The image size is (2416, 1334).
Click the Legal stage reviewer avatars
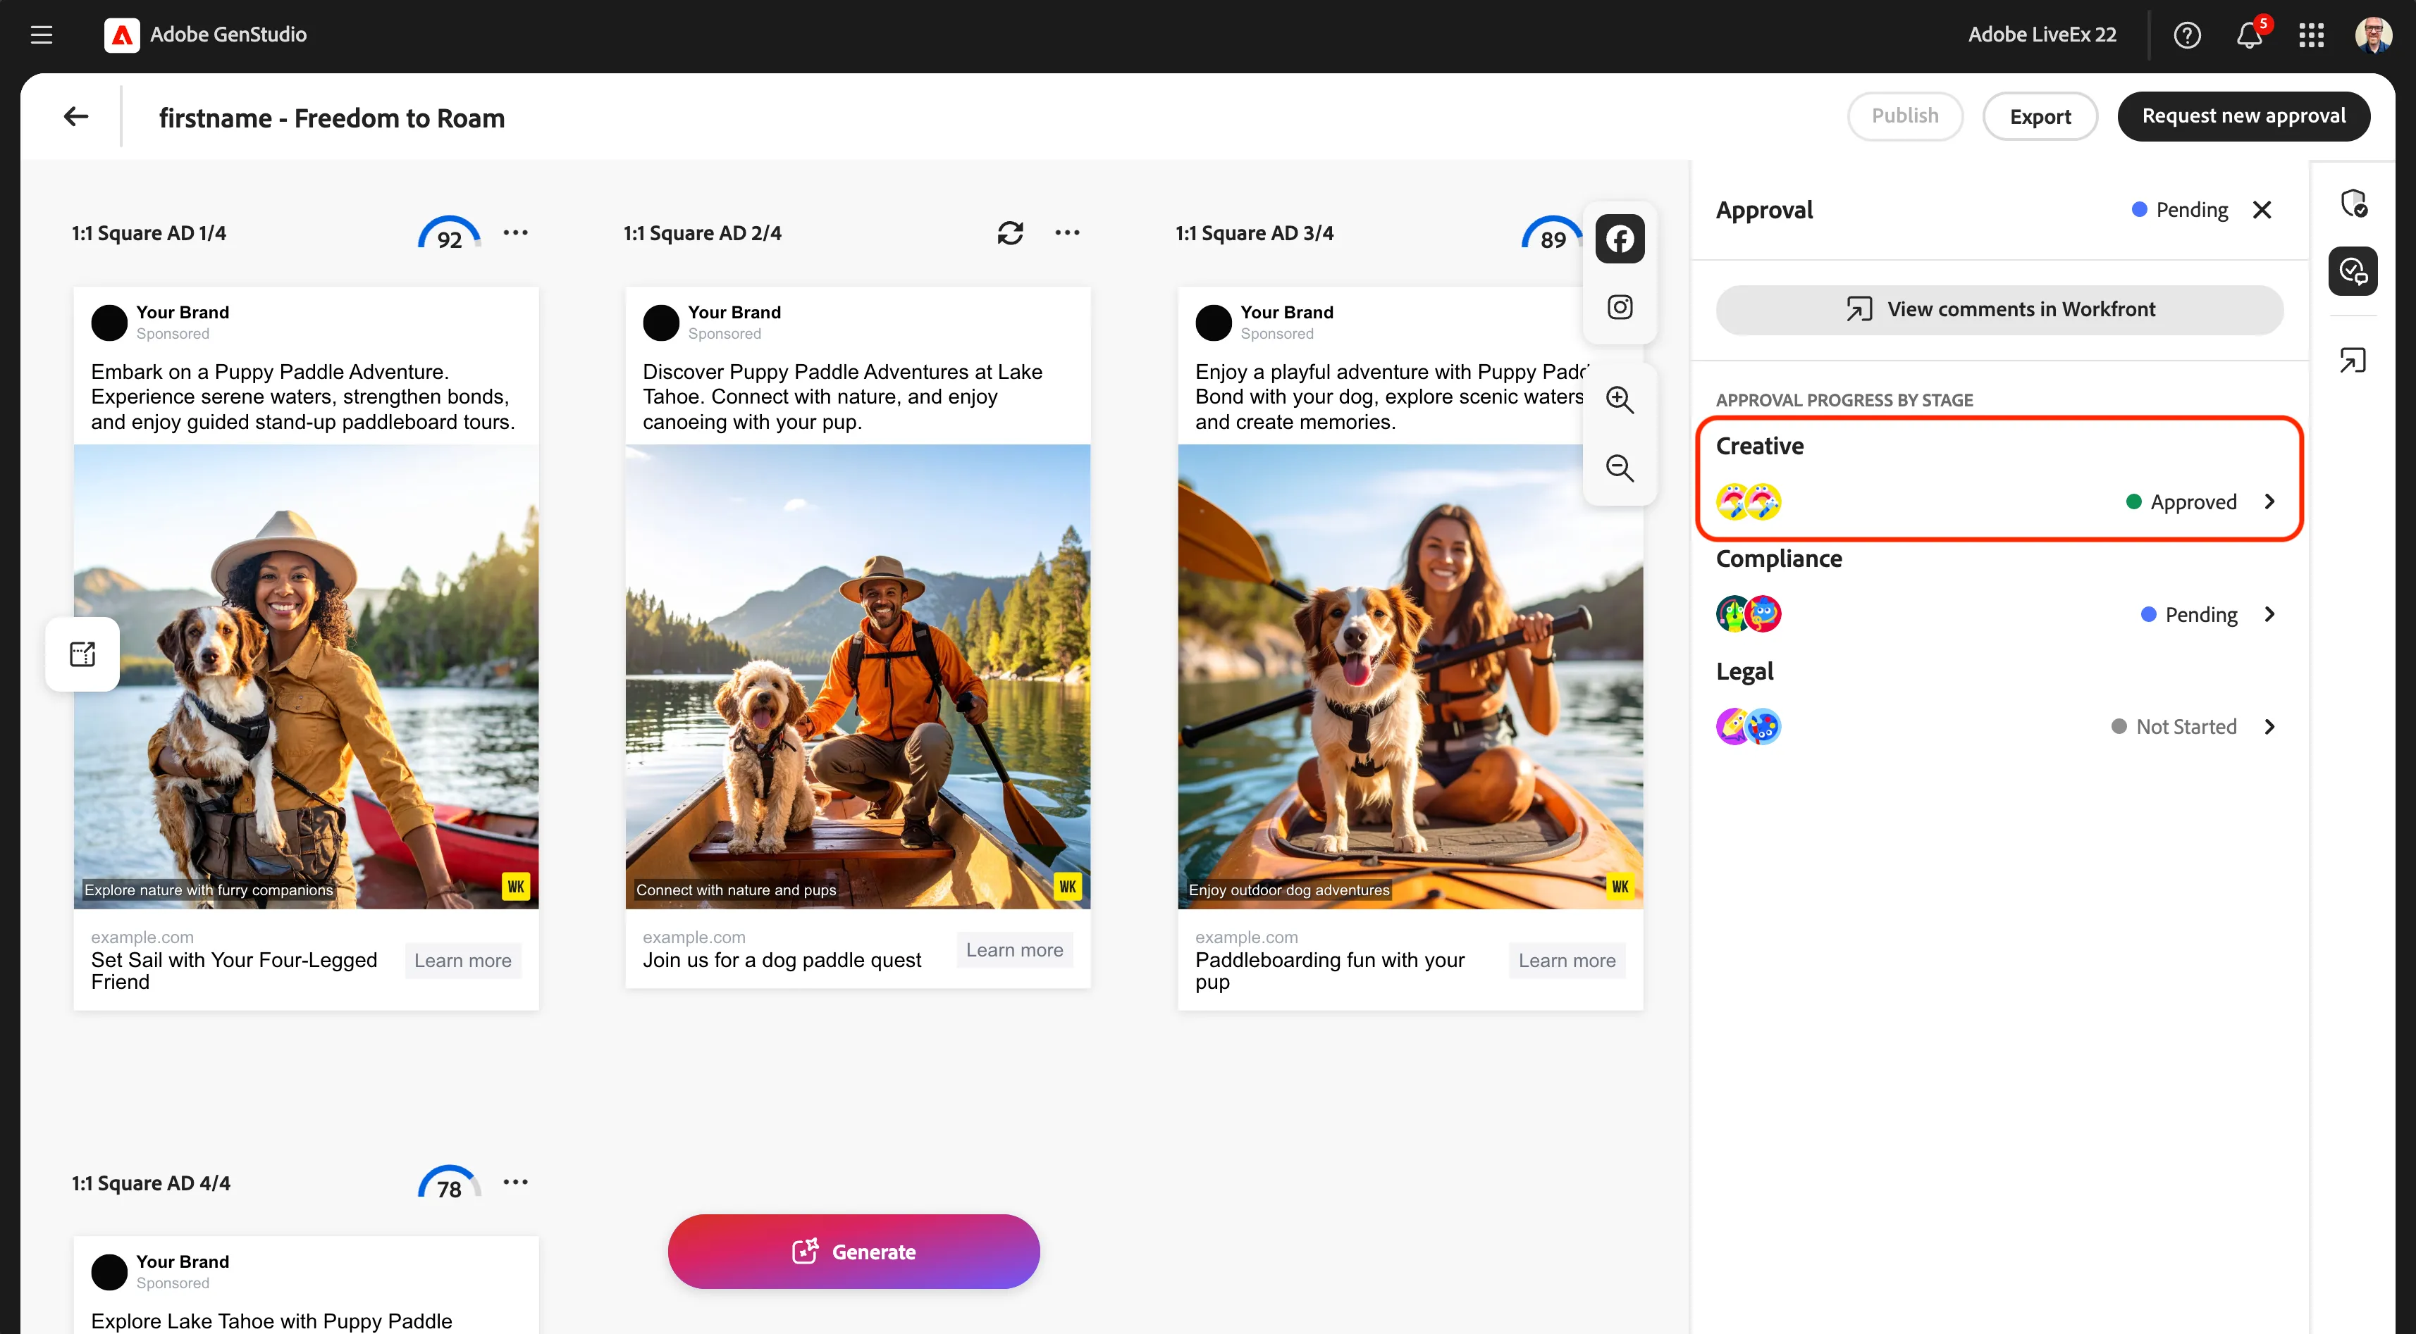coord(1749,727)
